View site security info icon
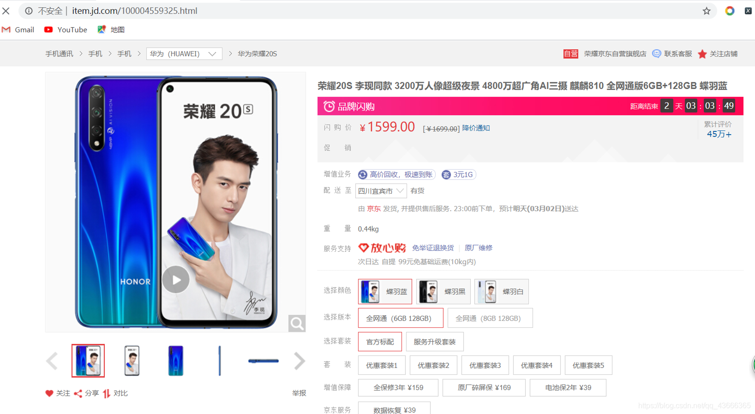 pos(29,11)
